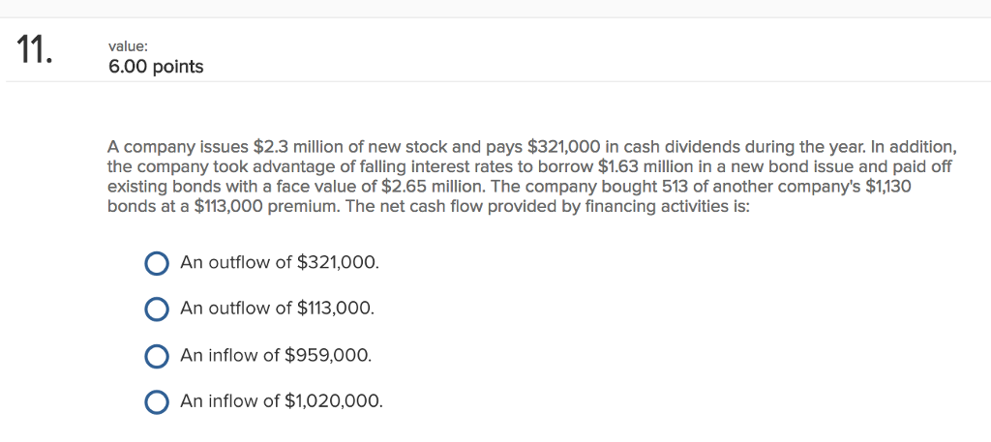
Task: Click the 'An outflow of $321,000.' answer text
Action: point(280,262)
